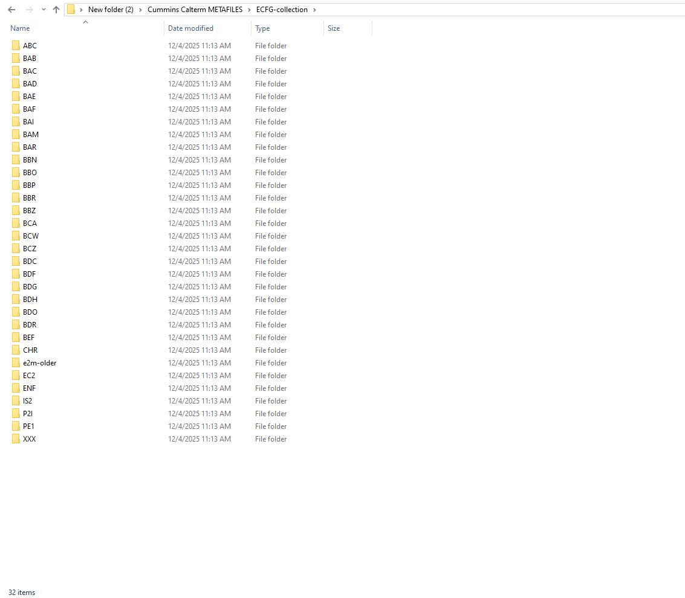This screenshot has width=685, height=598.
Task: Click the BEF folder name
Action: tap(29, 338)
